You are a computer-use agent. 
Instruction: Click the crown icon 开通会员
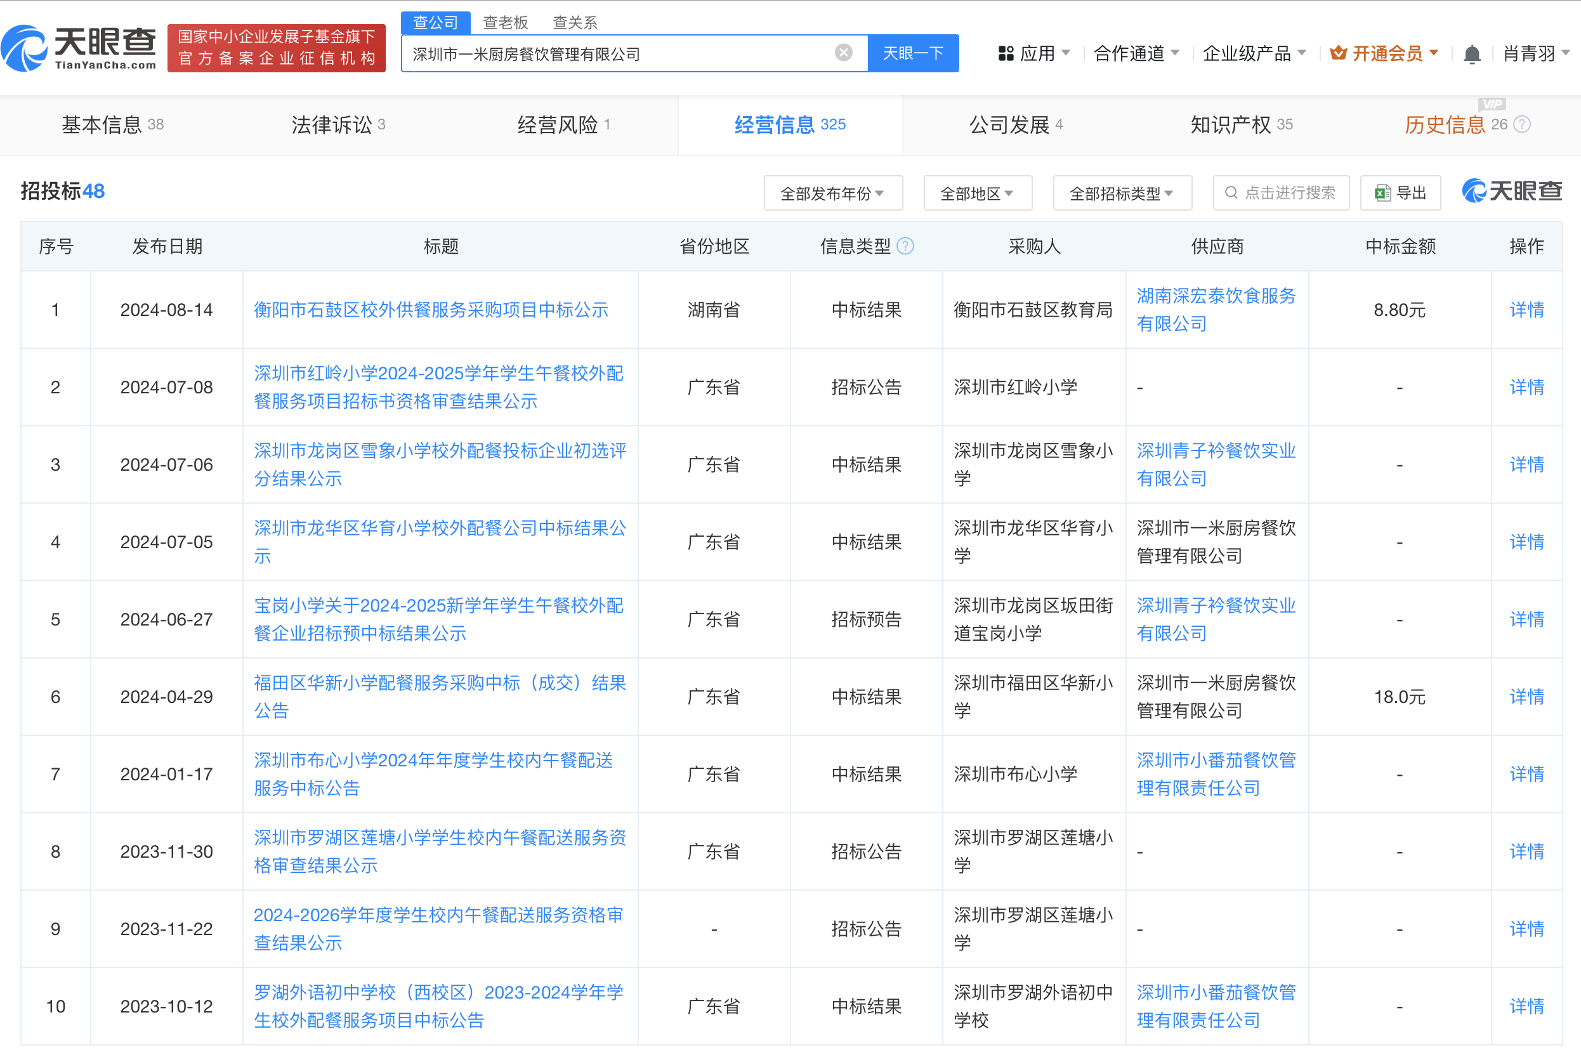(1338, 53)
